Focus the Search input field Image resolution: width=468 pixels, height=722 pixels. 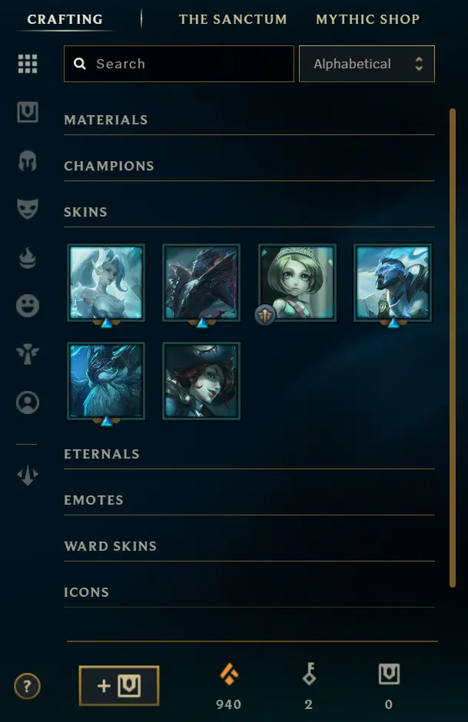click(179, 64)
